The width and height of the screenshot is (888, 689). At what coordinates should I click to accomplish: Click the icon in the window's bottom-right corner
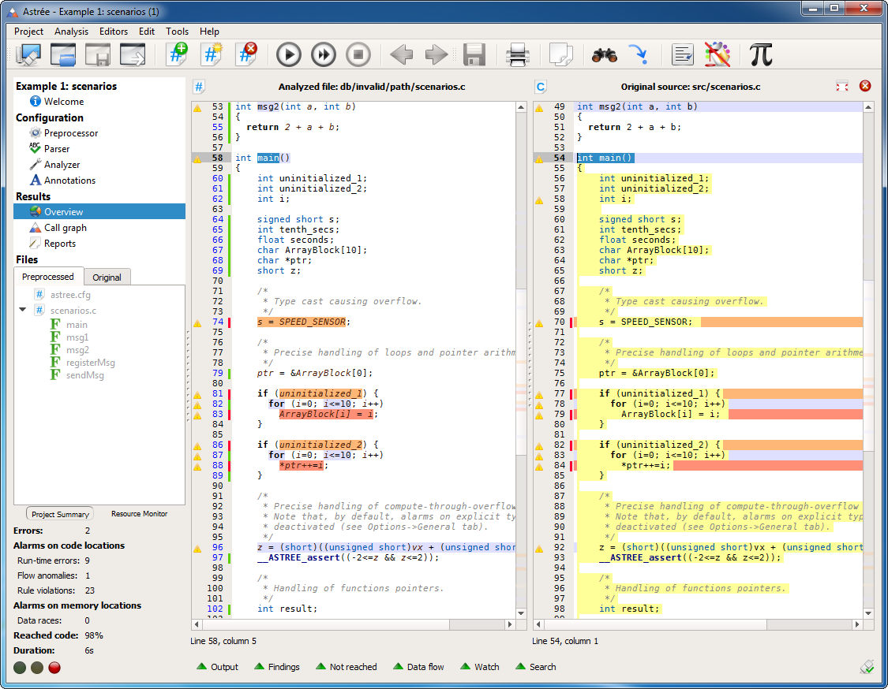coord(867,668)
